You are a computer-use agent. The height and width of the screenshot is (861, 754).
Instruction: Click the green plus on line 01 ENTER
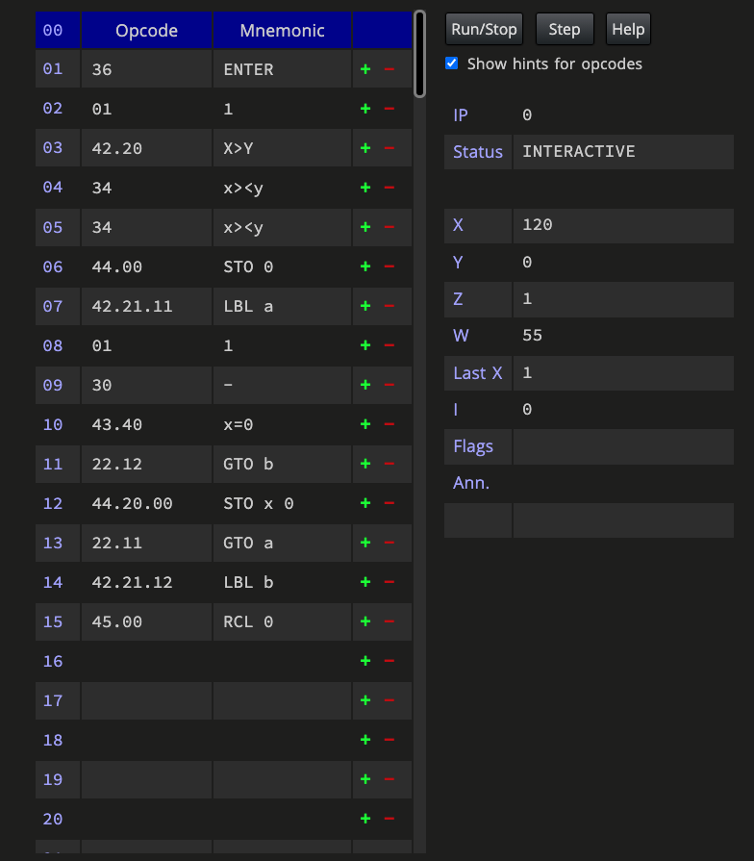(365, 69)
